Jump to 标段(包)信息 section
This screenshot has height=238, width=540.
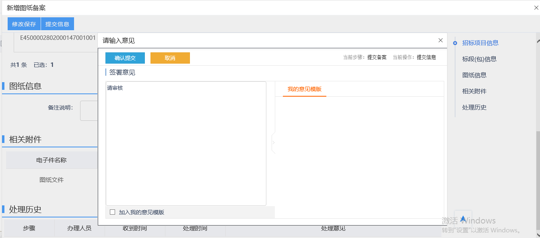pos(479,59)
